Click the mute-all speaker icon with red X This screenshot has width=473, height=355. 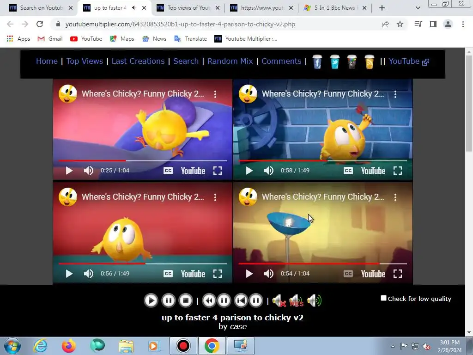279,300
